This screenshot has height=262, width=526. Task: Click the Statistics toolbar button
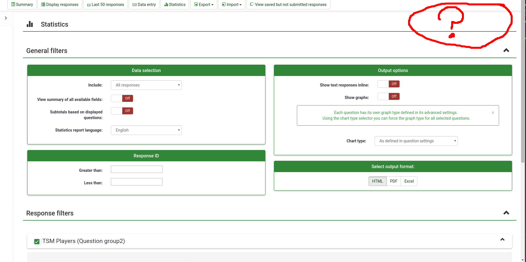(175, 5)
